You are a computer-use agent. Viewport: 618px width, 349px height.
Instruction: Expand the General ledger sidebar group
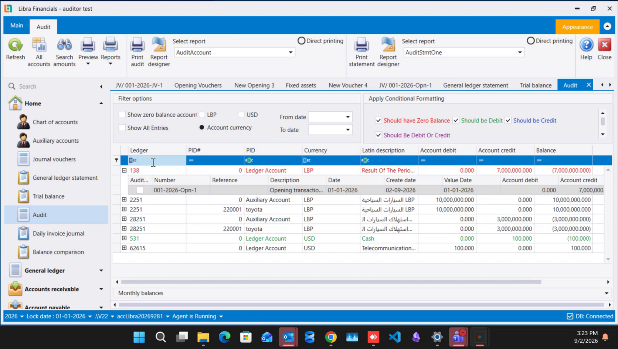click(x=101, y=271)
